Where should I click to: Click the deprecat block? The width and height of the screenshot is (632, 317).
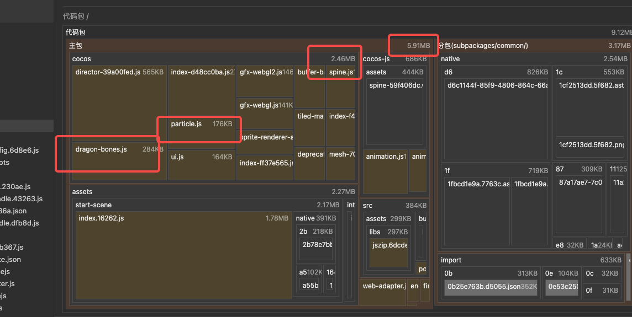click(309, 163)
